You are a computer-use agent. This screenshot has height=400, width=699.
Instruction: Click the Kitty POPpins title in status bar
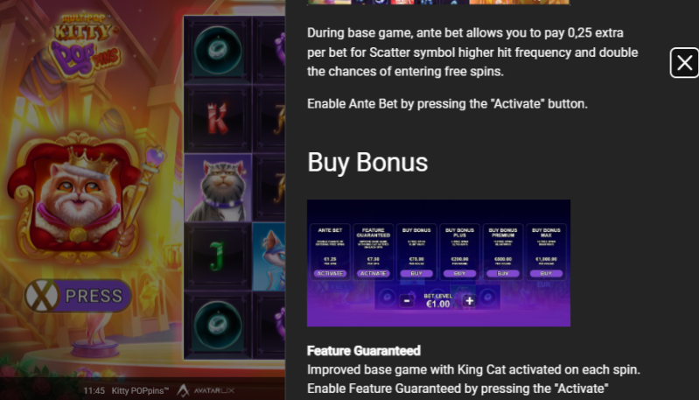[x=140, y=391]
